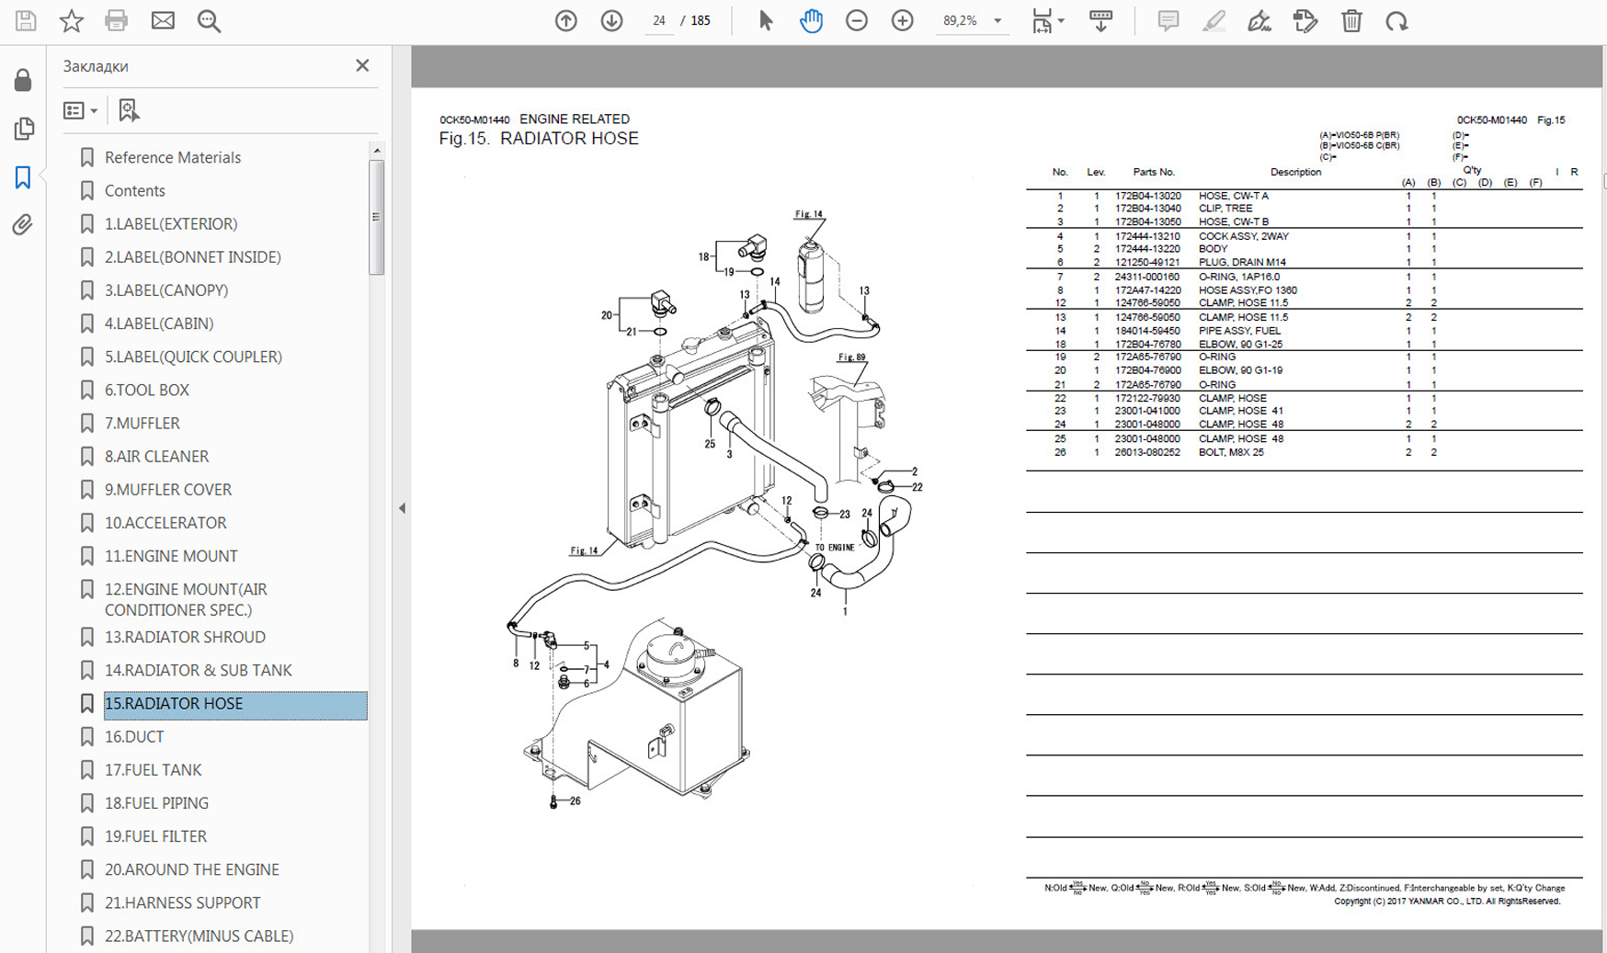Go to next page arrow
Viewport: 1607px width, 953px height.
(611, 20)
